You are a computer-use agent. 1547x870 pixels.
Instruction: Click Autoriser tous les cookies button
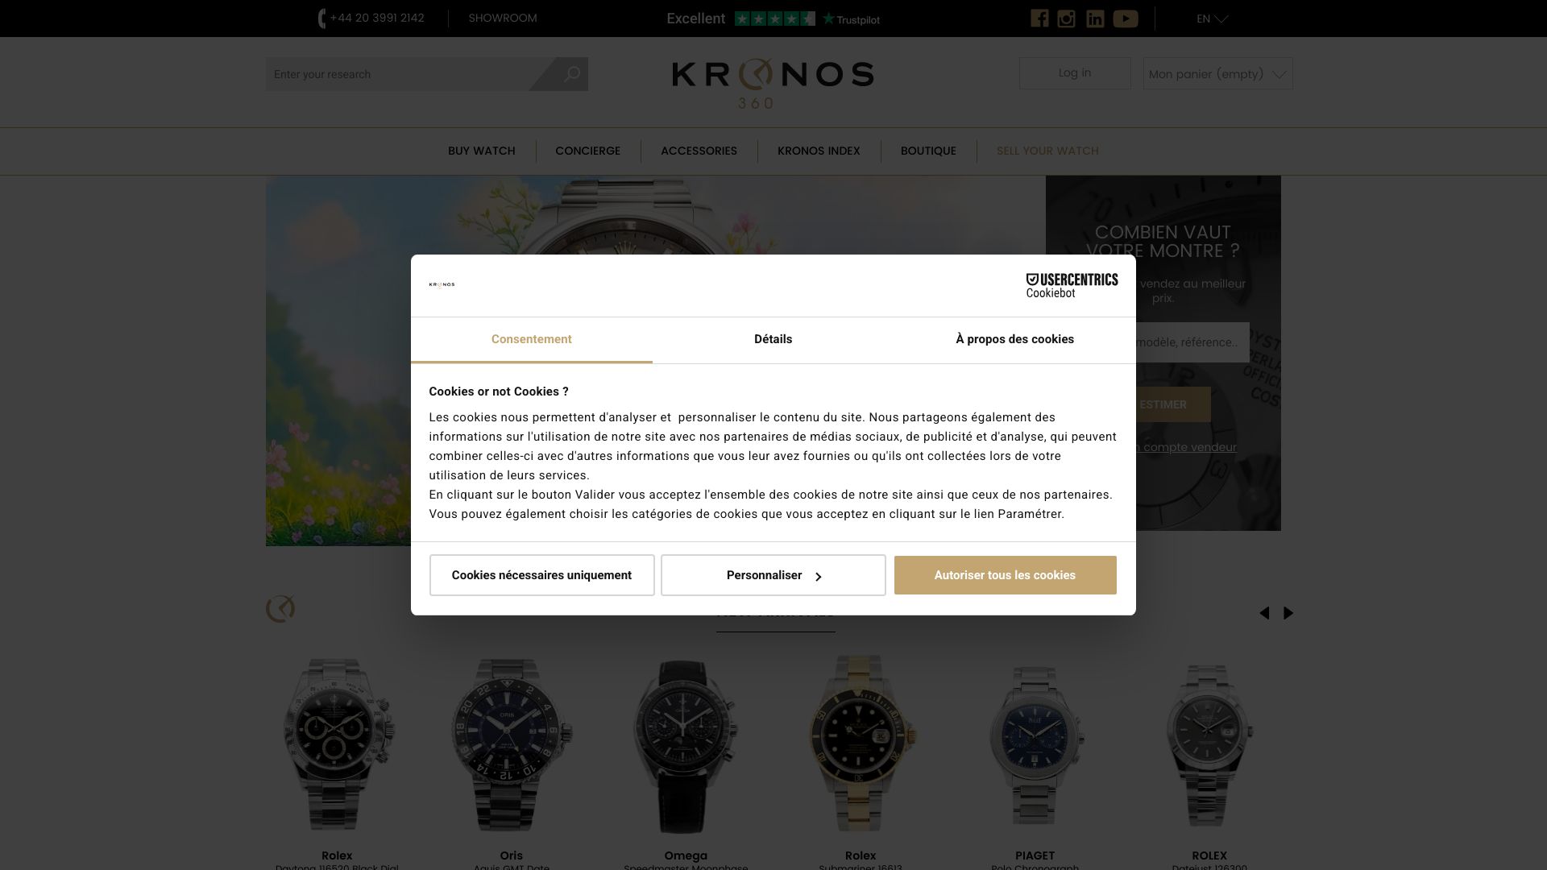pos(1005,575)
